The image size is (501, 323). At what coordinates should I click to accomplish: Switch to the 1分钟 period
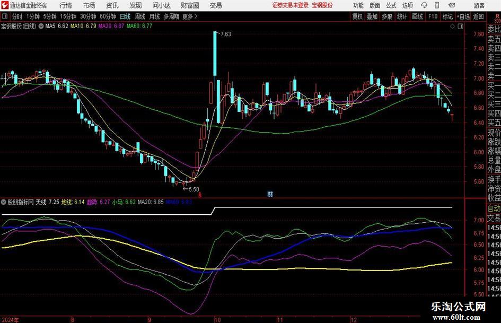(x=32, y=16)
